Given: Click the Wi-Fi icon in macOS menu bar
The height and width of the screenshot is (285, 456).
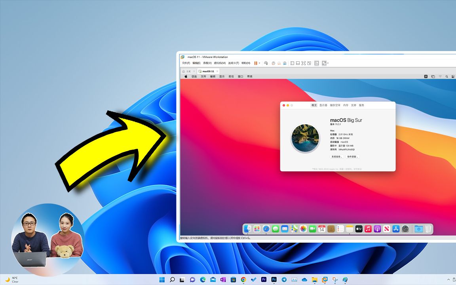Looking at the screenshot, I should [x=440, y=76].
